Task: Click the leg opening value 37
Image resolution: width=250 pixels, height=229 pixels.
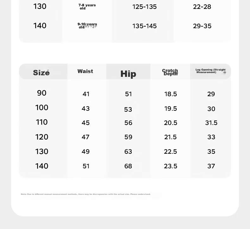Action: [211, 166]
